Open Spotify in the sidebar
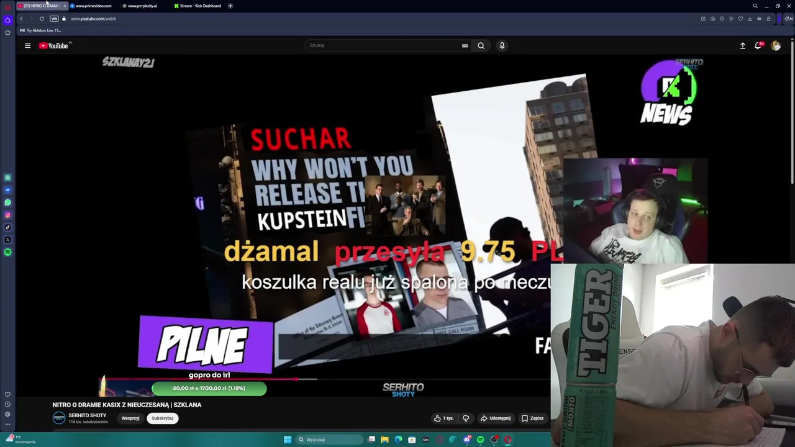The height and width of the screenshot is (447, 795). point(7,252)
